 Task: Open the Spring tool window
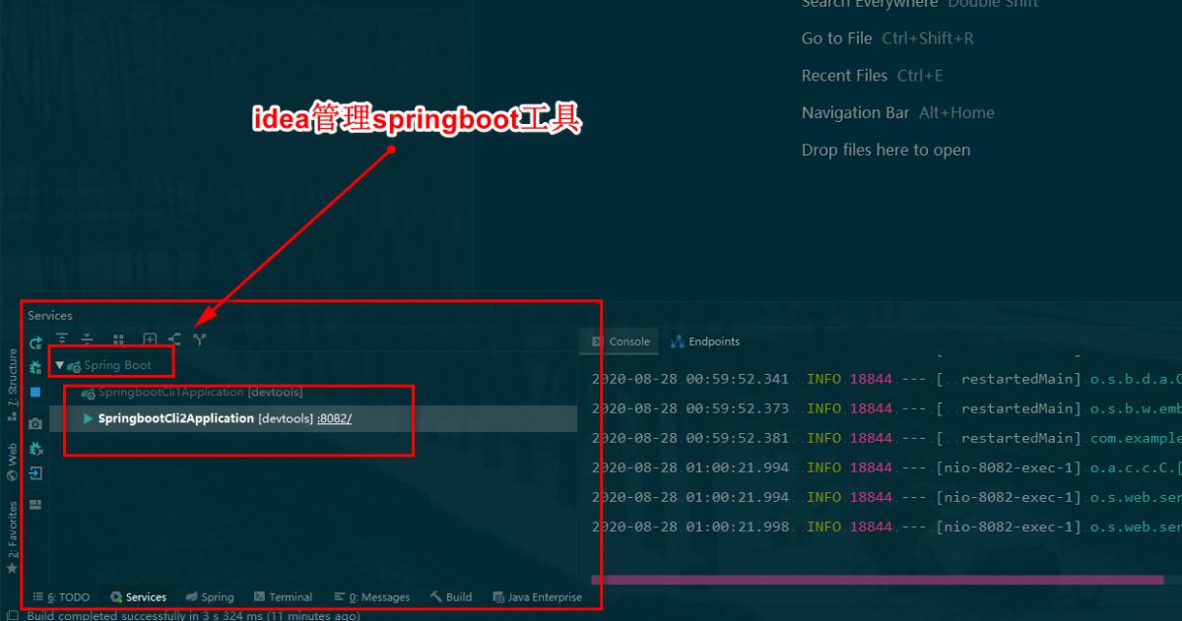[210, 596]
